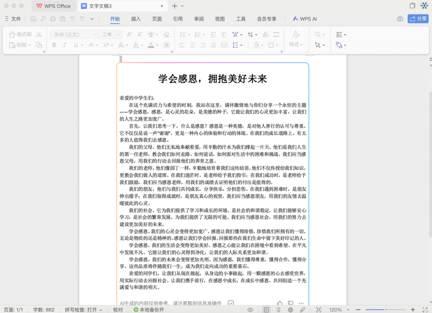Click the Sort icon in paragraph group

click(266, 35)
